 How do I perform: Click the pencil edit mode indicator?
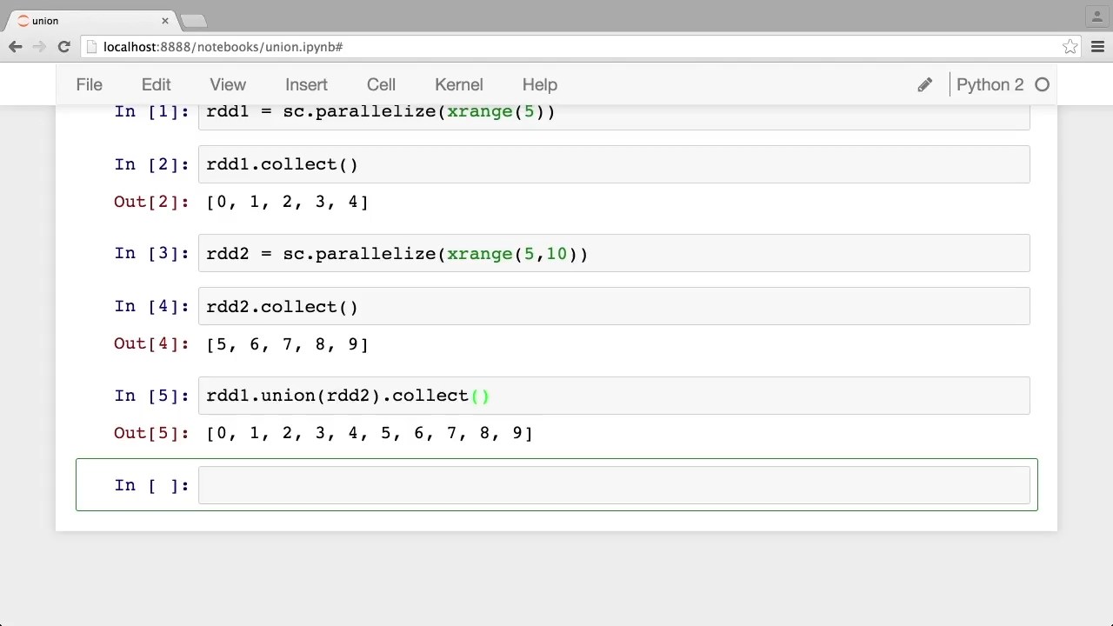pos(924,84)
